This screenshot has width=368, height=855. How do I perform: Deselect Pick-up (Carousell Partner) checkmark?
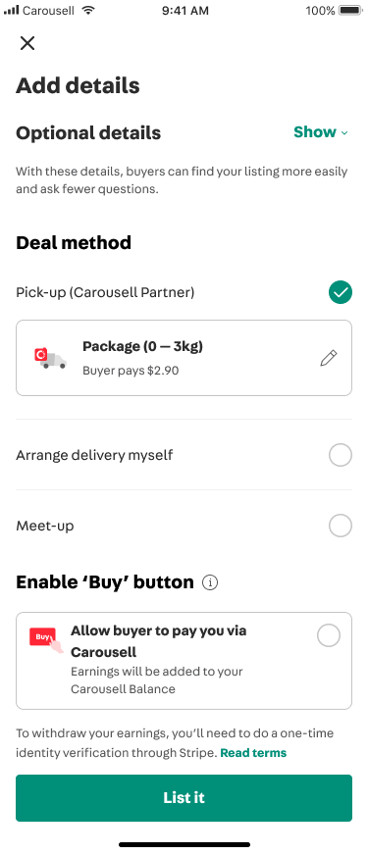[341, 293]
